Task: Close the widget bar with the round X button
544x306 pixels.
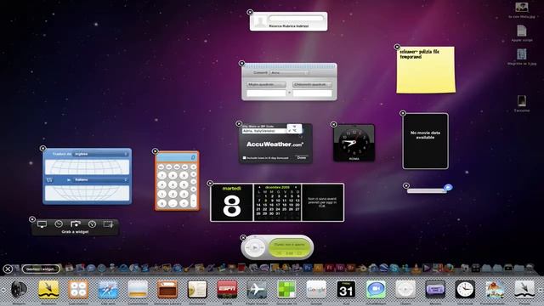Action: pyautogui.click(x=8, y=269)
